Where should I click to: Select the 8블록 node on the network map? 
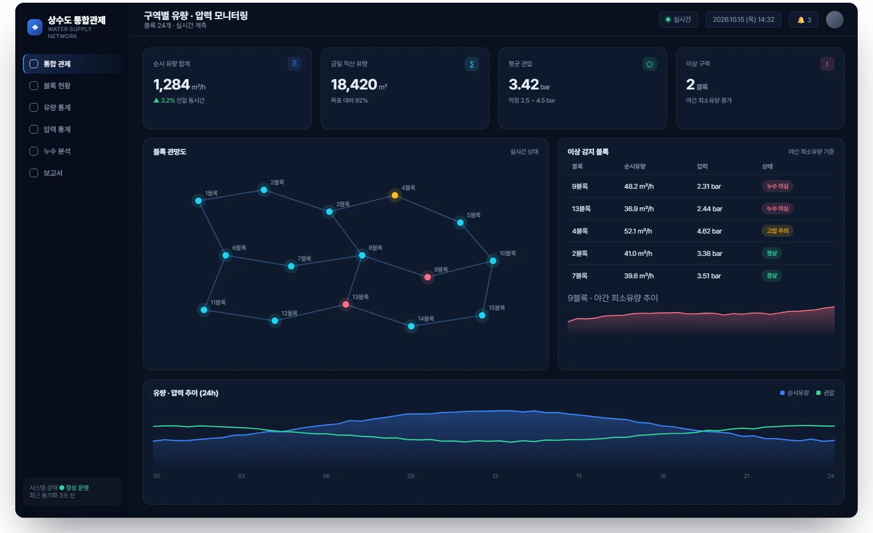(362, 255)
